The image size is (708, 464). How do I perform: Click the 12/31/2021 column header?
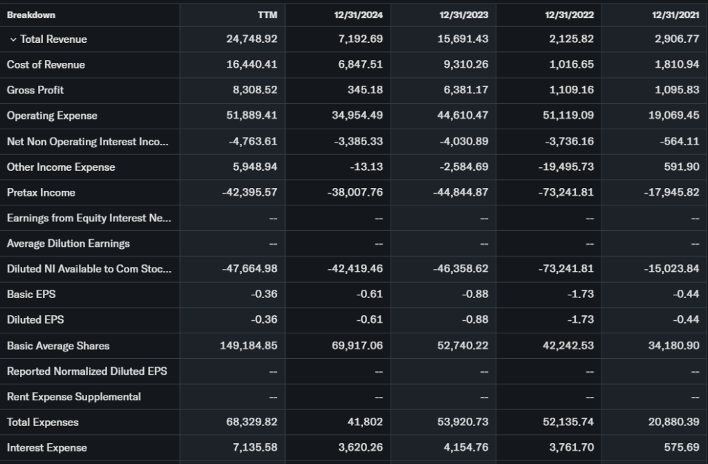click(678, 15)
